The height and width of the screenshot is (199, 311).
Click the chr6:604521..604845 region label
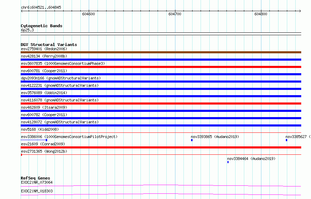point(41,8)
